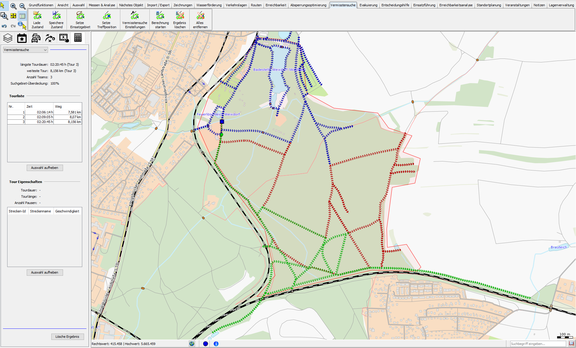The height and width of the screenshot is (348, 576).
Task: Open the Vermisstensuche dropdown
Action: coord(25,50)
